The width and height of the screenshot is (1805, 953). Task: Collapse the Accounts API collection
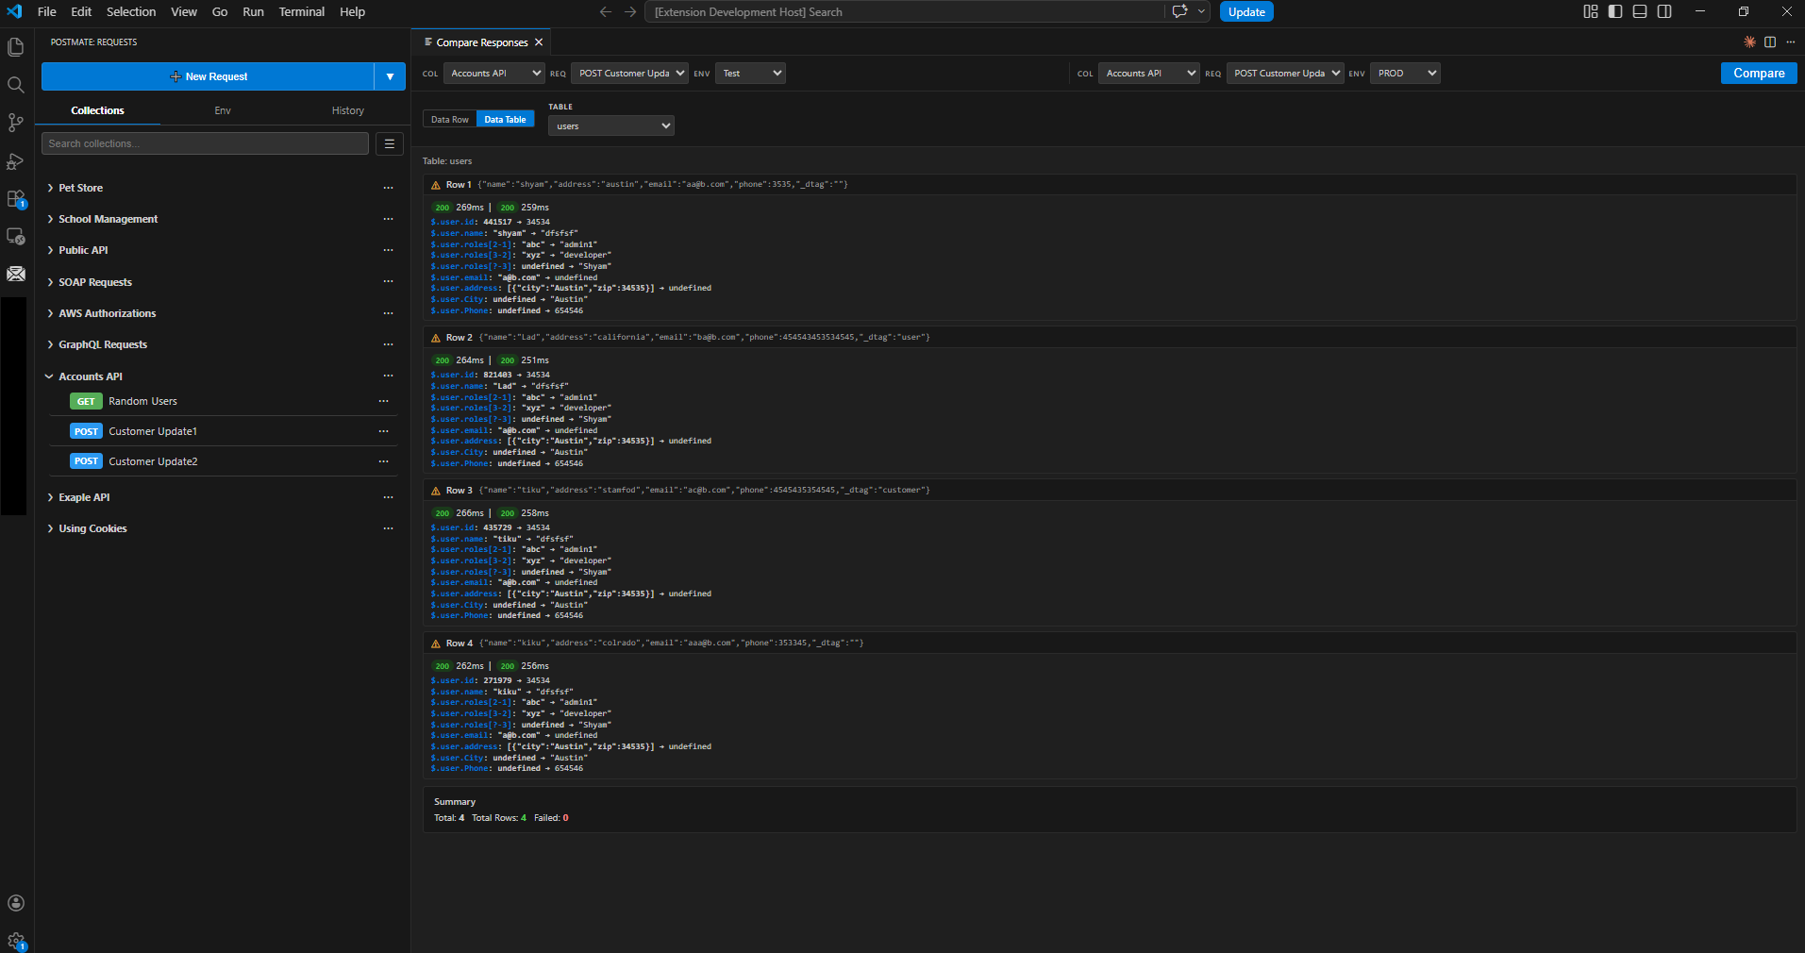[49, 376]
